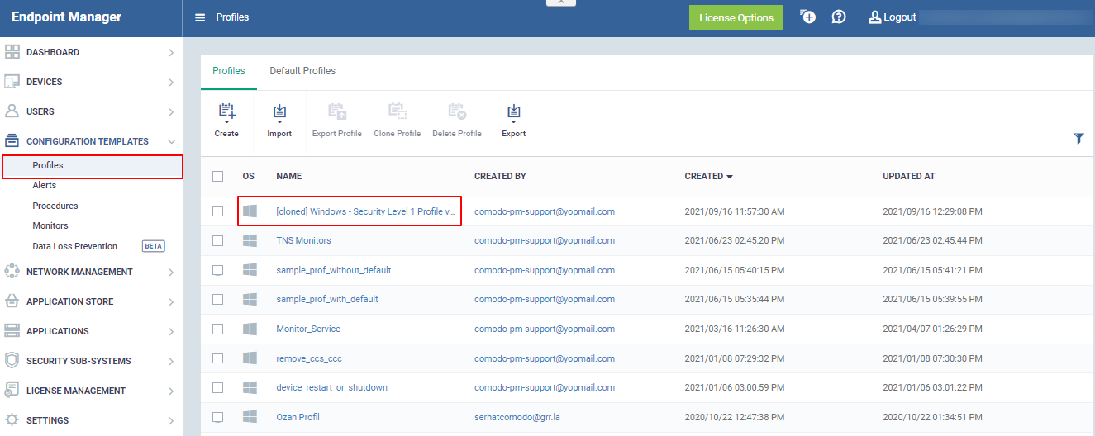
Task: Open Alerts in the sidebar submenu
Action: [x=45, y=185]
